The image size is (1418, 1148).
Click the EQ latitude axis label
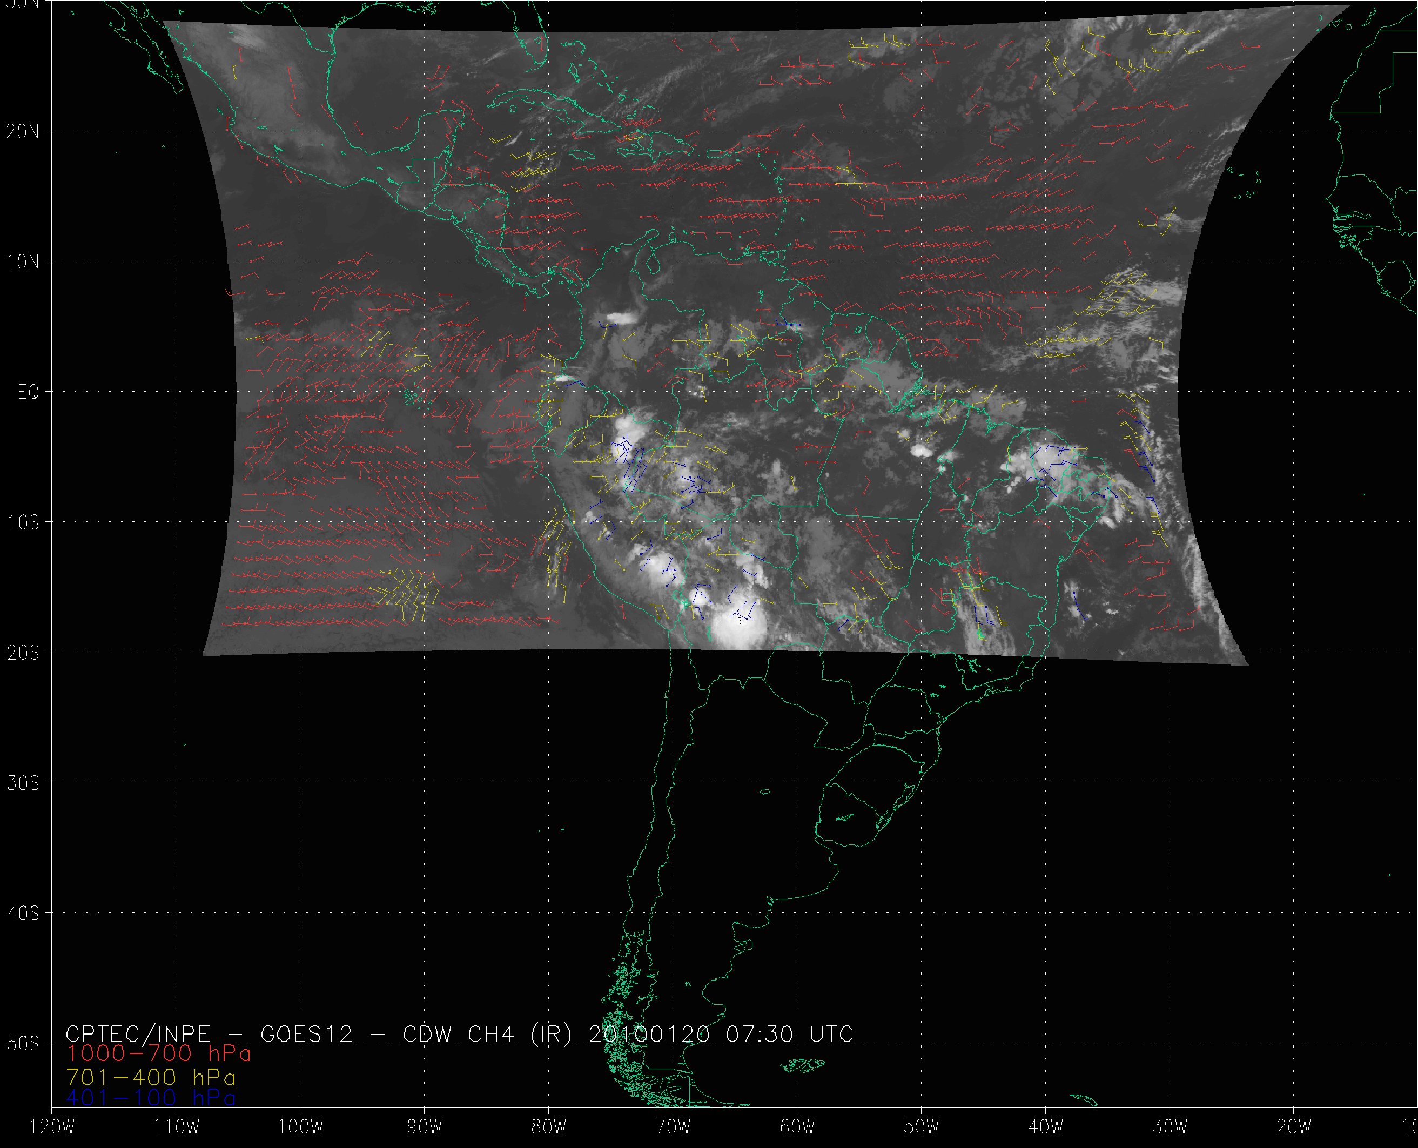tap(28, 392)
